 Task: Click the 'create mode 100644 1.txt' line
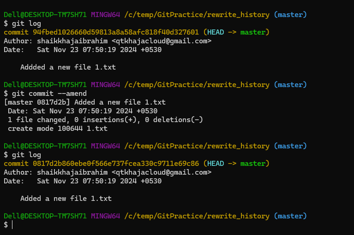[58, 129]
